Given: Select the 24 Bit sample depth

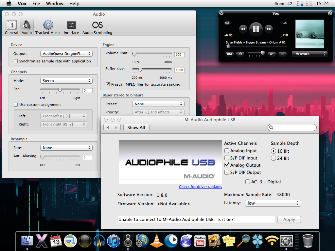Looking at the screenshot, I should (x=273, y=159).
